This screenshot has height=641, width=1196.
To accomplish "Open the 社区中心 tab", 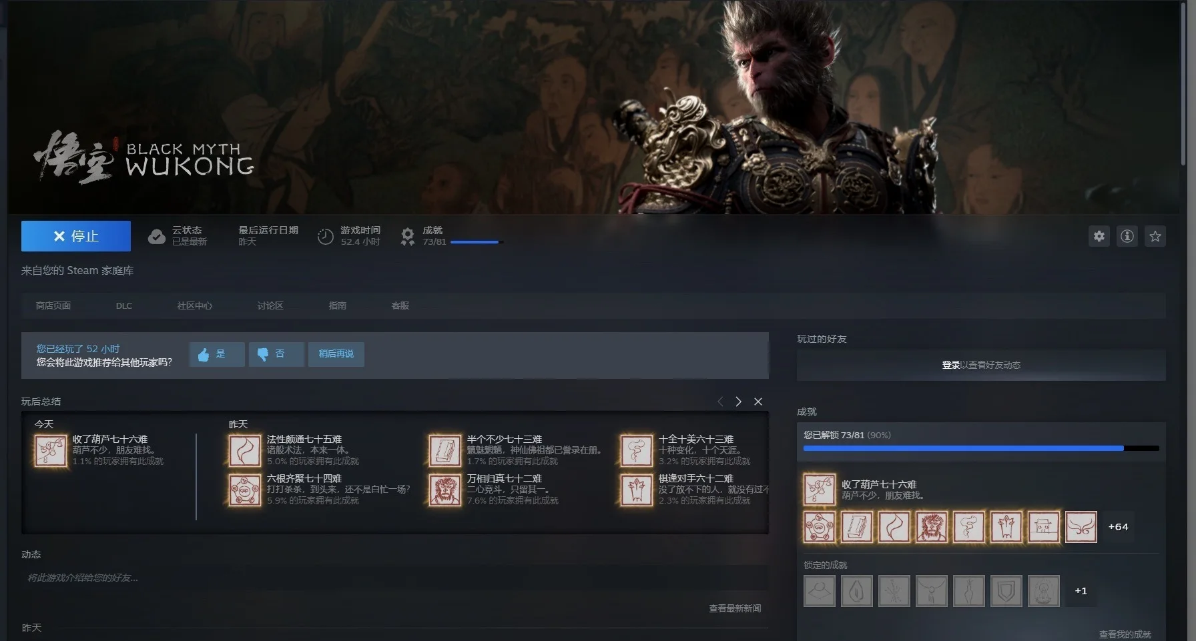I will click(195, 305).
